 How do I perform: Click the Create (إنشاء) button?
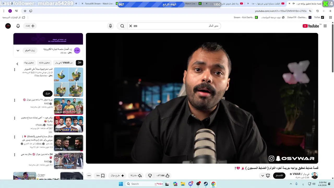[x=30, y=26]
